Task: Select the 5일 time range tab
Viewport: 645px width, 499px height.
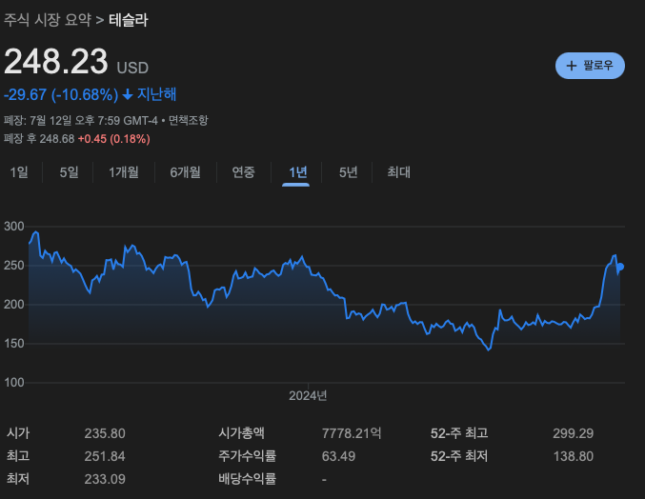Action: tap(69, 172)
